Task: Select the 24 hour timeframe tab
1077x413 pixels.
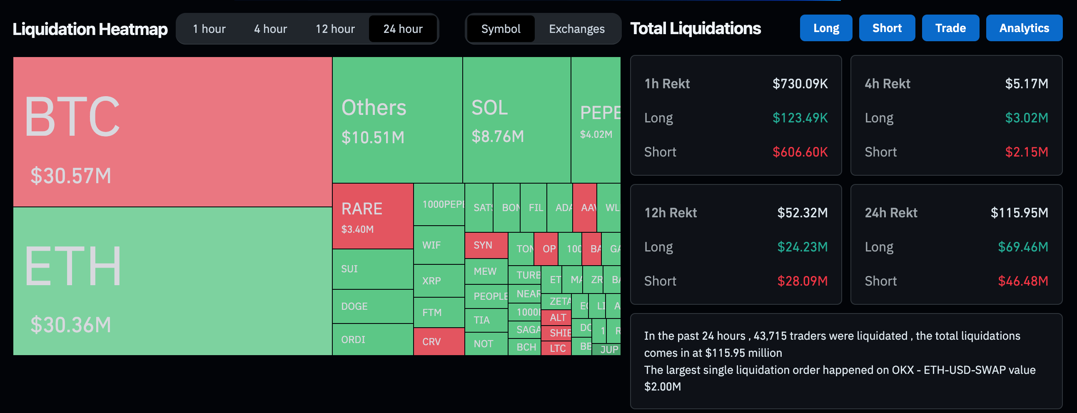Action: 403,29
